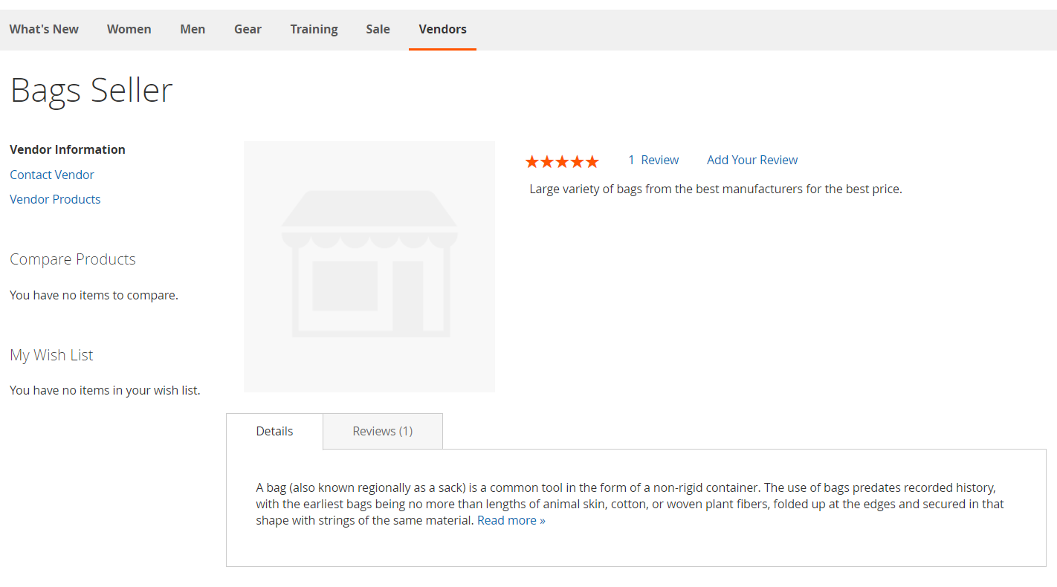
Task: Click the Compare Products sidebar heading
Action: click(x=73, y=259)
